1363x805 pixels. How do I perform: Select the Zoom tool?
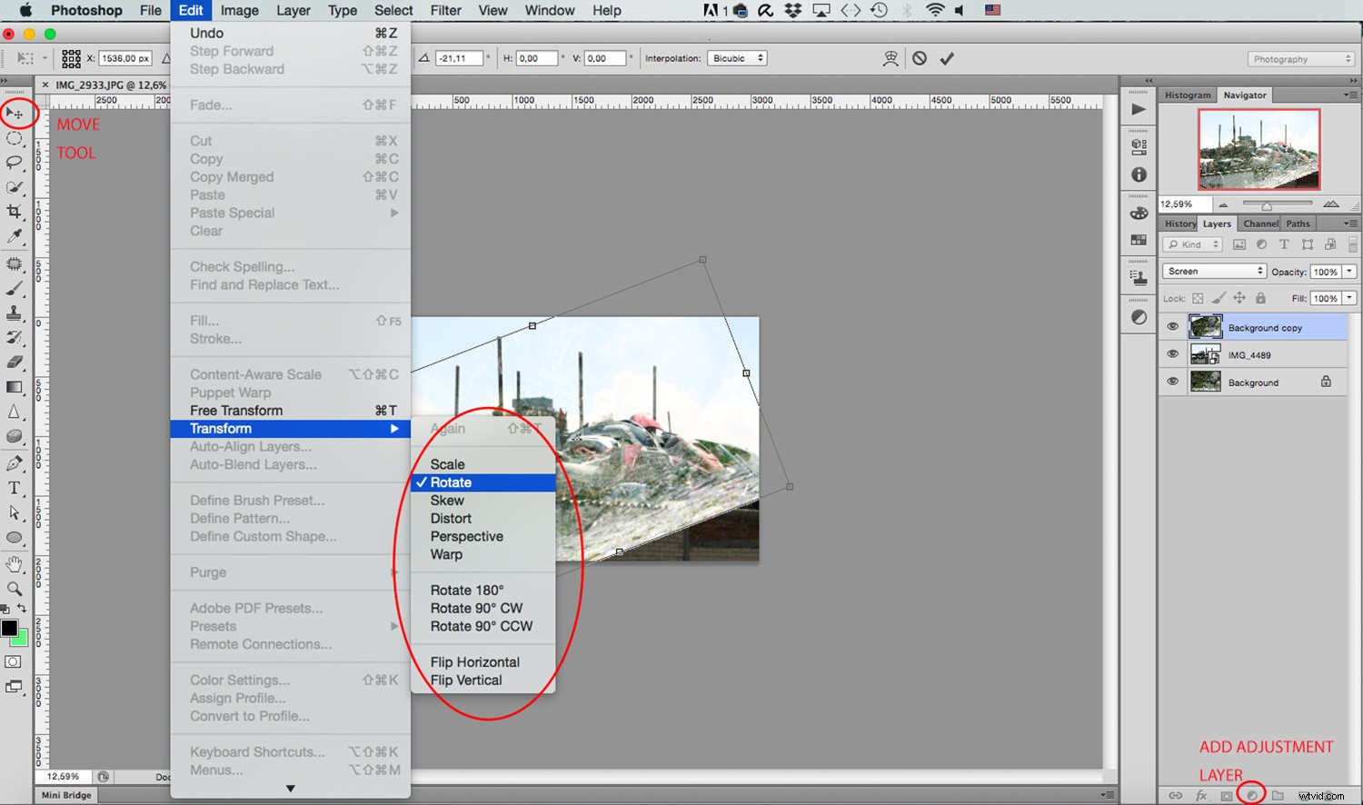click(x=15, y=588)
